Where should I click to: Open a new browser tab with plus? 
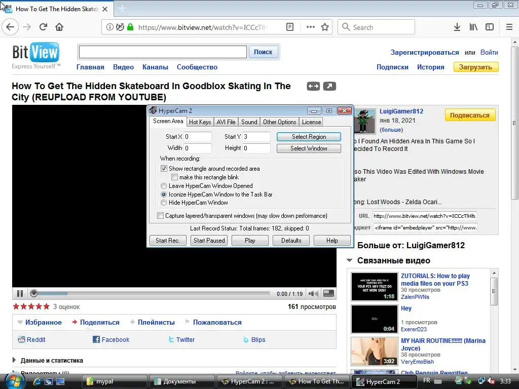point(122,8)
